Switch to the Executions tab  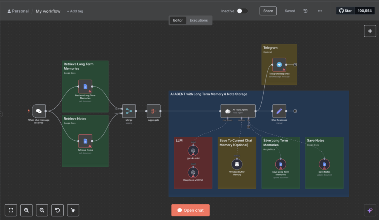199,20
